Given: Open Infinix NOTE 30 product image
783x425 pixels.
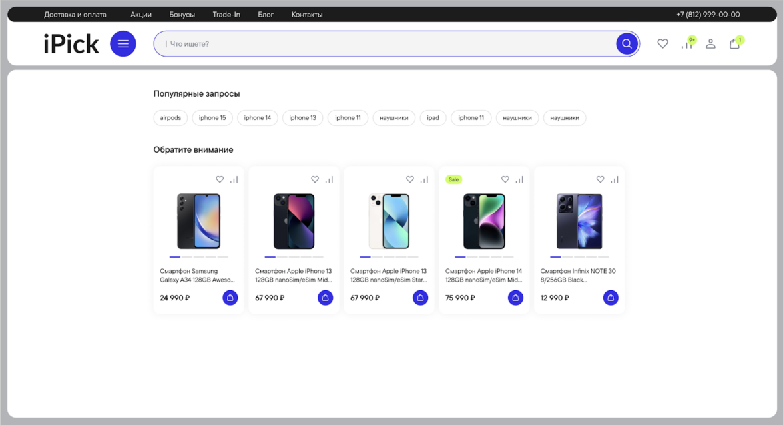Looking at the screenshot, I should tap(579, 221).
